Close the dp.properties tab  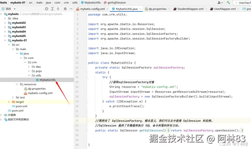coord(169,9)
